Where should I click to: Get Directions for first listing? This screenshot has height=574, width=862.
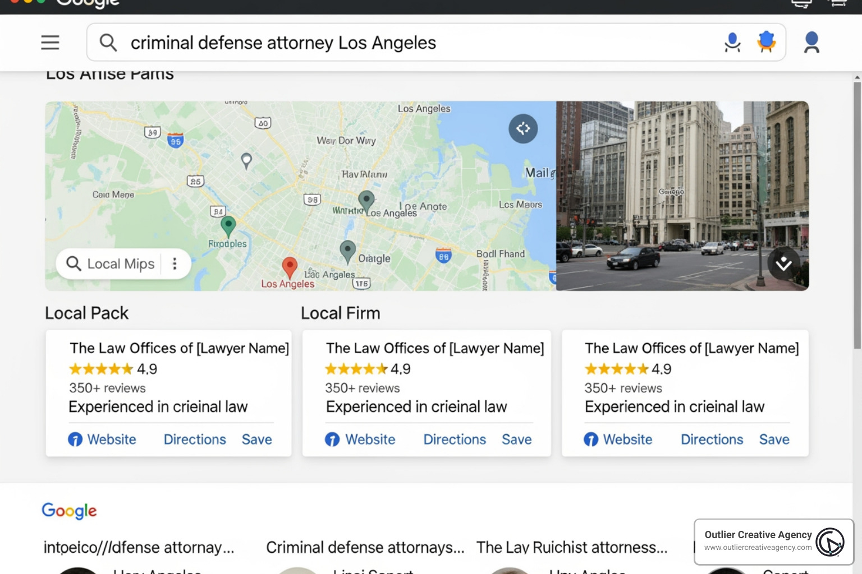[x=195, y=439]
